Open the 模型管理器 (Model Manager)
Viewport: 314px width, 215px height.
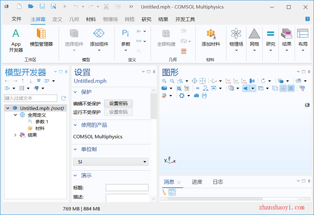[x=41, y=37]
